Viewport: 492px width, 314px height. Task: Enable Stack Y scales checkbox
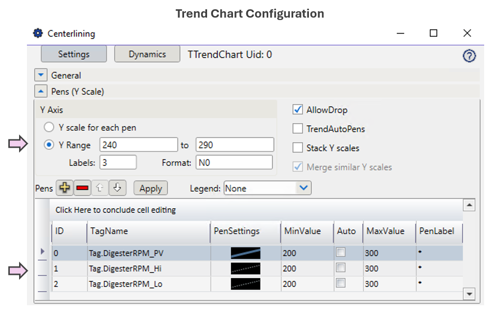(x=297, y=148)
